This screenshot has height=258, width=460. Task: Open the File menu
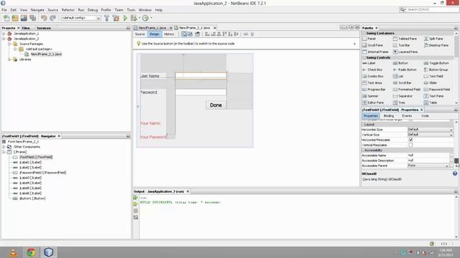[4, 10]
